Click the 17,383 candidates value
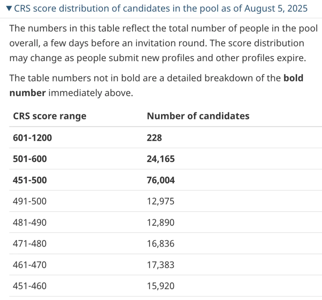This screenshot has height=300, width=322. [160, 265]
